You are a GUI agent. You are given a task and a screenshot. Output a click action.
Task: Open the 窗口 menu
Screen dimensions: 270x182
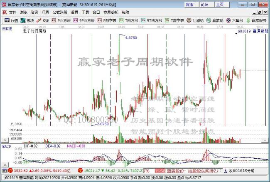pyautogui.click(x=96, y=12)
